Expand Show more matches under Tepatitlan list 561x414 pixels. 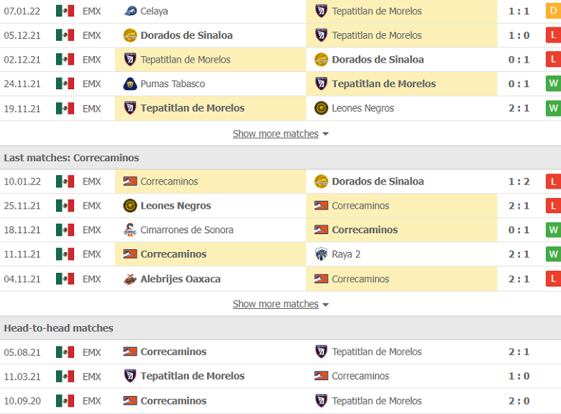point(275,134)
